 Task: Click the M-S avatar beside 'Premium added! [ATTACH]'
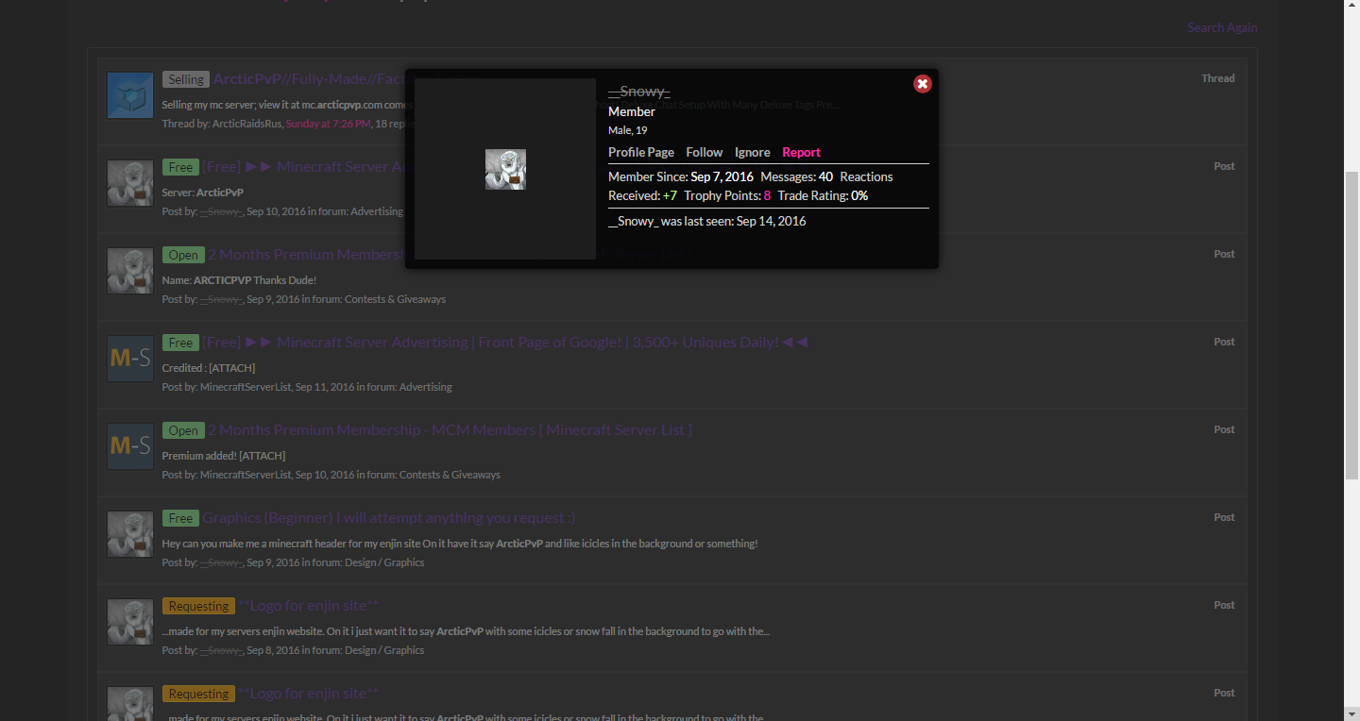(130, 446)
